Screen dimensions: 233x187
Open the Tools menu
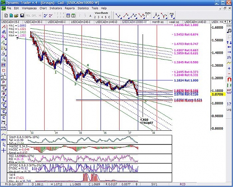pyautogui.click(x=95, y=8)
